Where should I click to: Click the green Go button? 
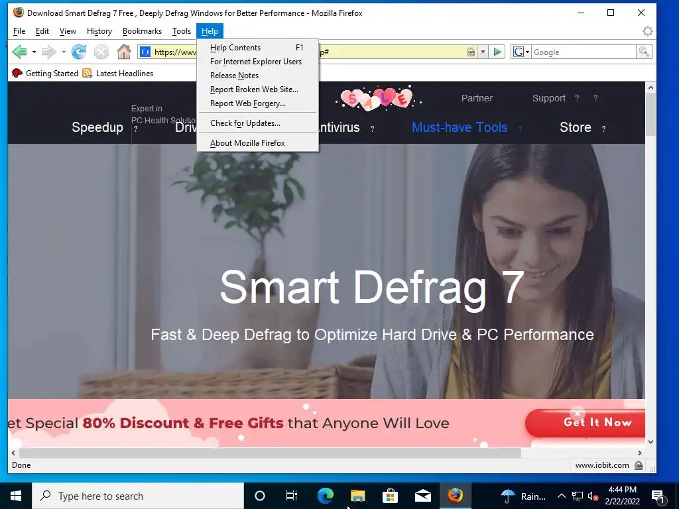click(x=497, y=52)
